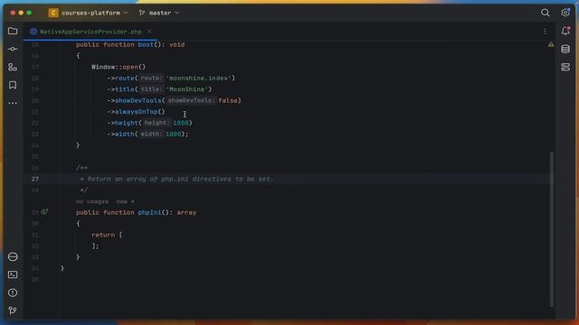Viewport: 579px width, 325px height.
Task: Open the master branch dropdown
Action: (x=159, y=13)
